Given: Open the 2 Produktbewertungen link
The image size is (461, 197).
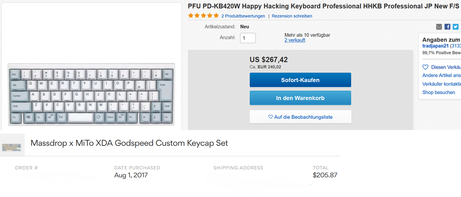Looking at the screenshot, I should [x=243, y=16].
